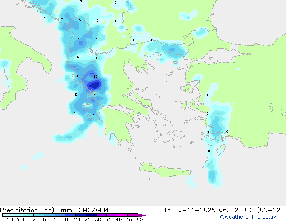The image size is (286, 221).
Task: Select the legend swatch between 5 and 10
Action: [49, 215]
